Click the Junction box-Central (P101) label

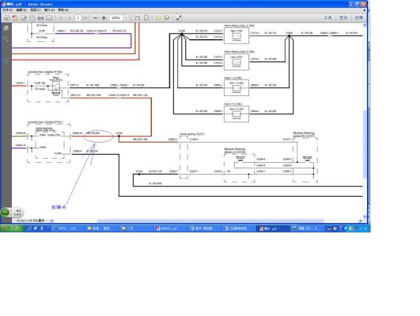click(x=45, y=122)
